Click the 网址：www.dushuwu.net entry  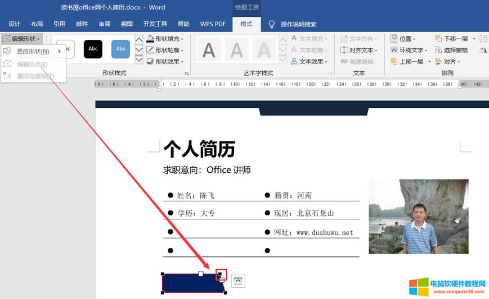tap(313, 232)
